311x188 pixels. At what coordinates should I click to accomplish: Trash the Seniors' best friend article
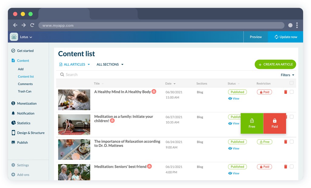[285, 167]
